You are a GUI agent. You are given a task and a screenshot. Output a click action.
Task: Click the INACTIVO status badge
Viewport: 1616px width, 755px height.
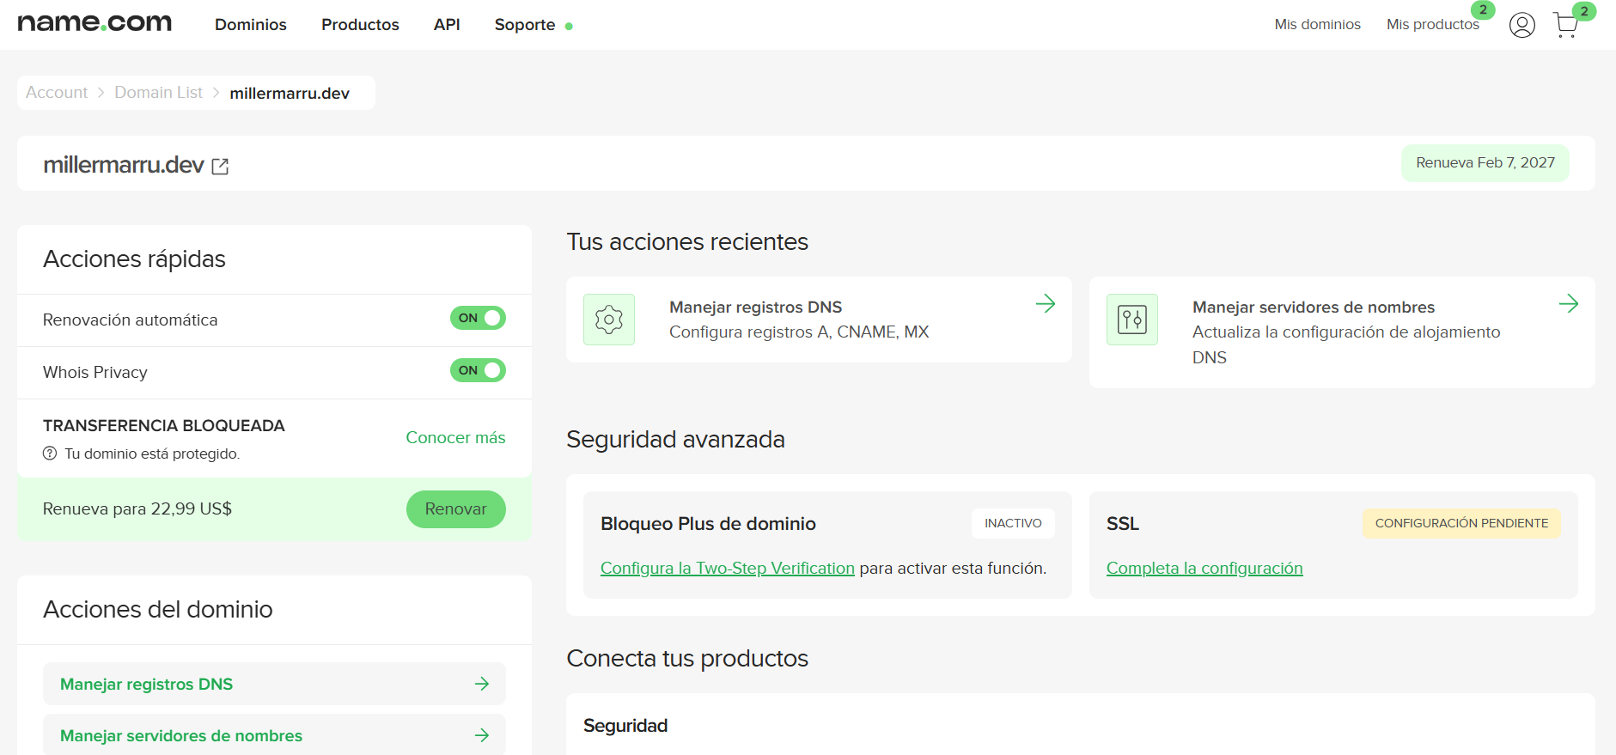1013,523
